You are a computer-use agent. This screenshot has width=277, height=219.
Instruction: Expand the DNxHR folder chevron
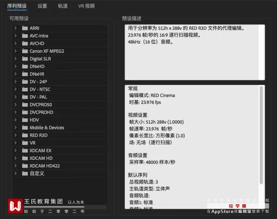pyautogui.click(x=16, y=74)
